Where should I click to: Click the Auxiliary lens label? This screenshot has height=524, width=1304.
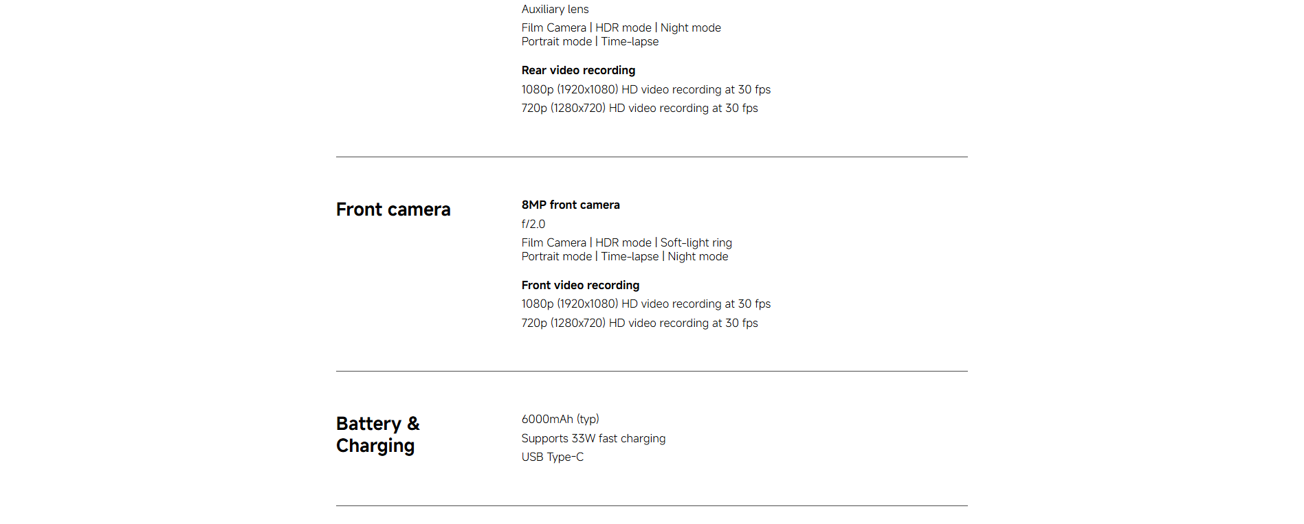click(555, 9)
